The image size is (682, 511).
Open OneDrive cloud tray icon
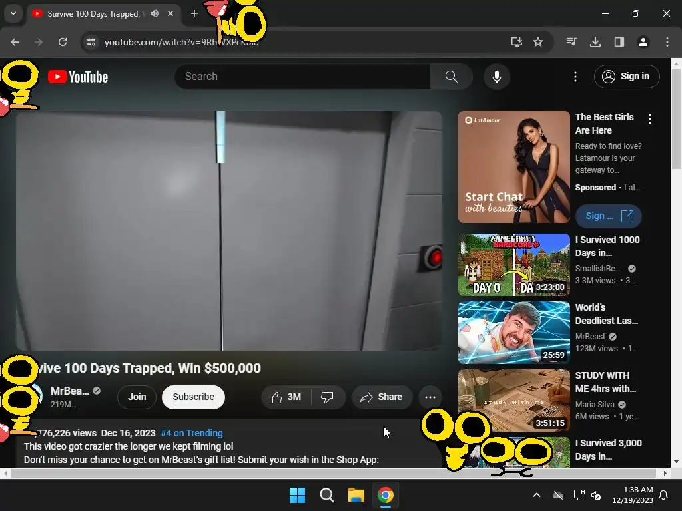pyautogui.click(x=558, y=495)
